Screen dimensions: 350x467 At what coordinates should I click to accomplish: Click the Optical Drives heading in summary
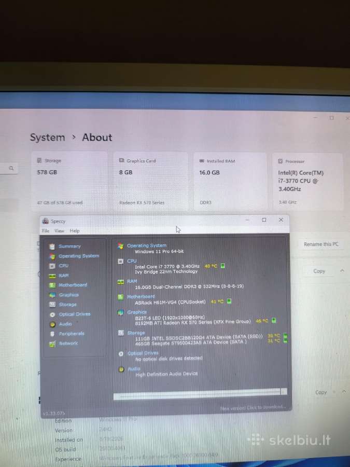143,353
